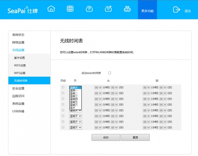Open the grid network icon in top bar

click(70, 9)
